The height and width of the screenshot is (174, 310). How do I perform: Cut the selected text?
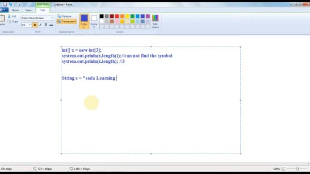12,16
